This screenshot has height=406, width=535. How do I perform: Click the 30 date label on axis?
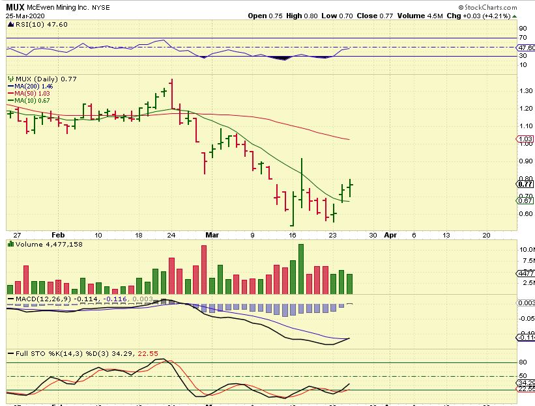coord(373,235)
